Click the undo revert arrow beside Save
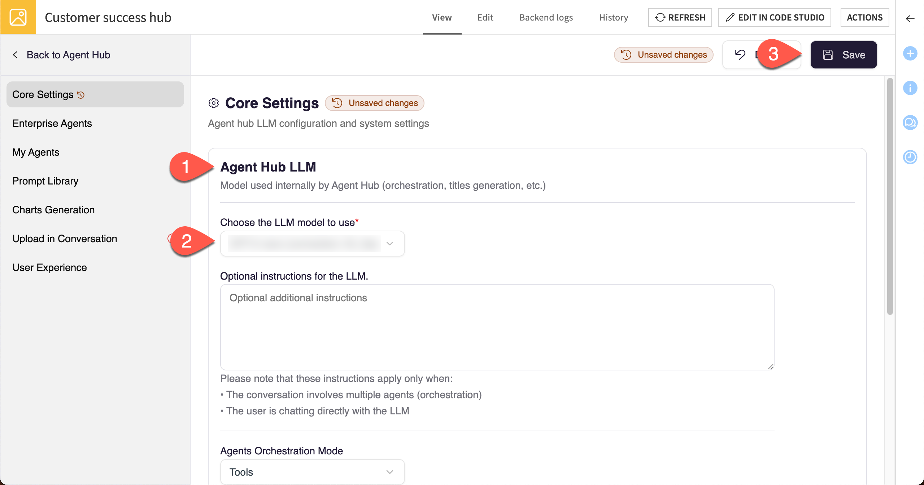This screenshot has height=485, width=924. (x=740, y=55)
